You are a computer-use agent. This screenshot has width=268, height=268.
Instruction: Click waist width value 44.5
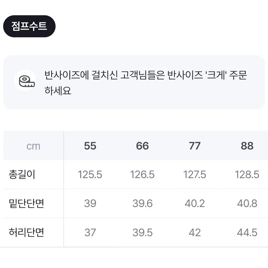point(247,233)
